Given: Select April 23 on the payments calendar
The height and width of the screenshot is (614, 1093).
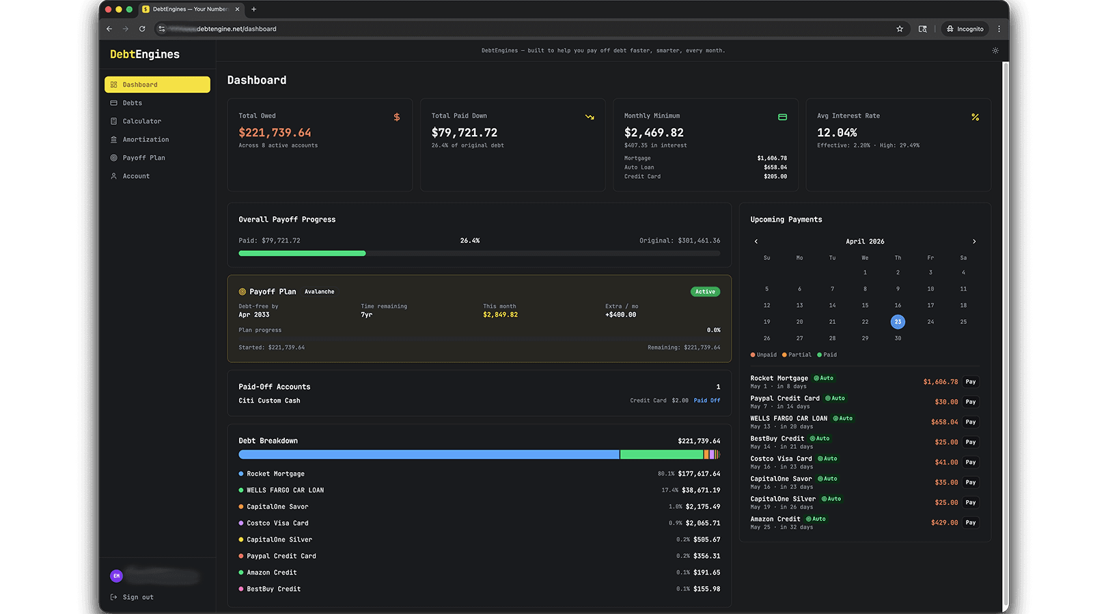Looking at the screenshot, I should pos(898,321).
